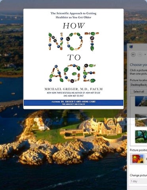
Task: Open the Picture location DesktopBackground dropdown
Action: click(x=139, y=85)
